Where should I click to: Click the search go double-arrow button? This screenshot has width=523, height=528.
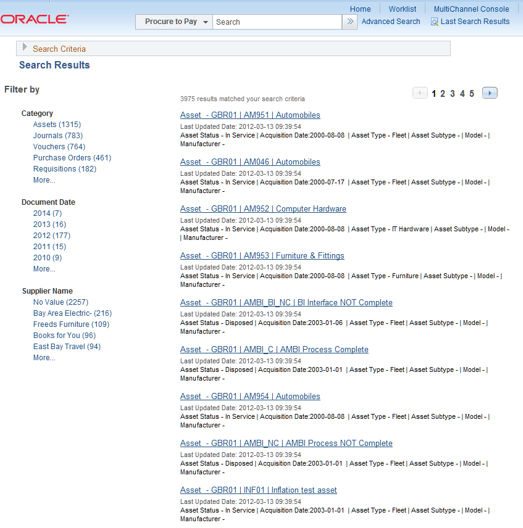click(x=350, y=22)
